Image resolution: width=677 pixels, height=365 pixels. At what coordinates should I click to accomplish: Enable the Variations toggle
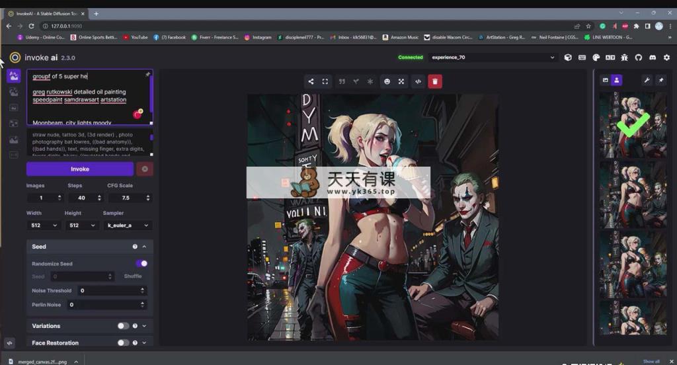click(123, 326)
